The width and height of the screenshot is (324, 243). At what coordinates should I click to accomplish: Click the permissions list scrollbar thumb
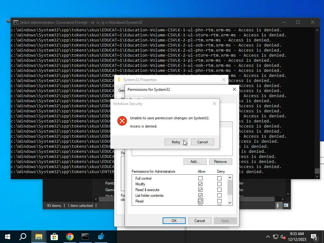[230, 187]
